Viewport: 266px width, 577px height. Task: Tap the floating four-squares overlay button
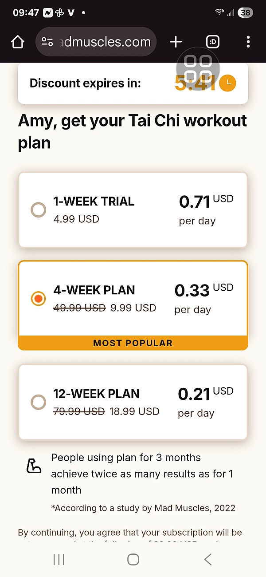pyautogui.click(x=198, y=68)
